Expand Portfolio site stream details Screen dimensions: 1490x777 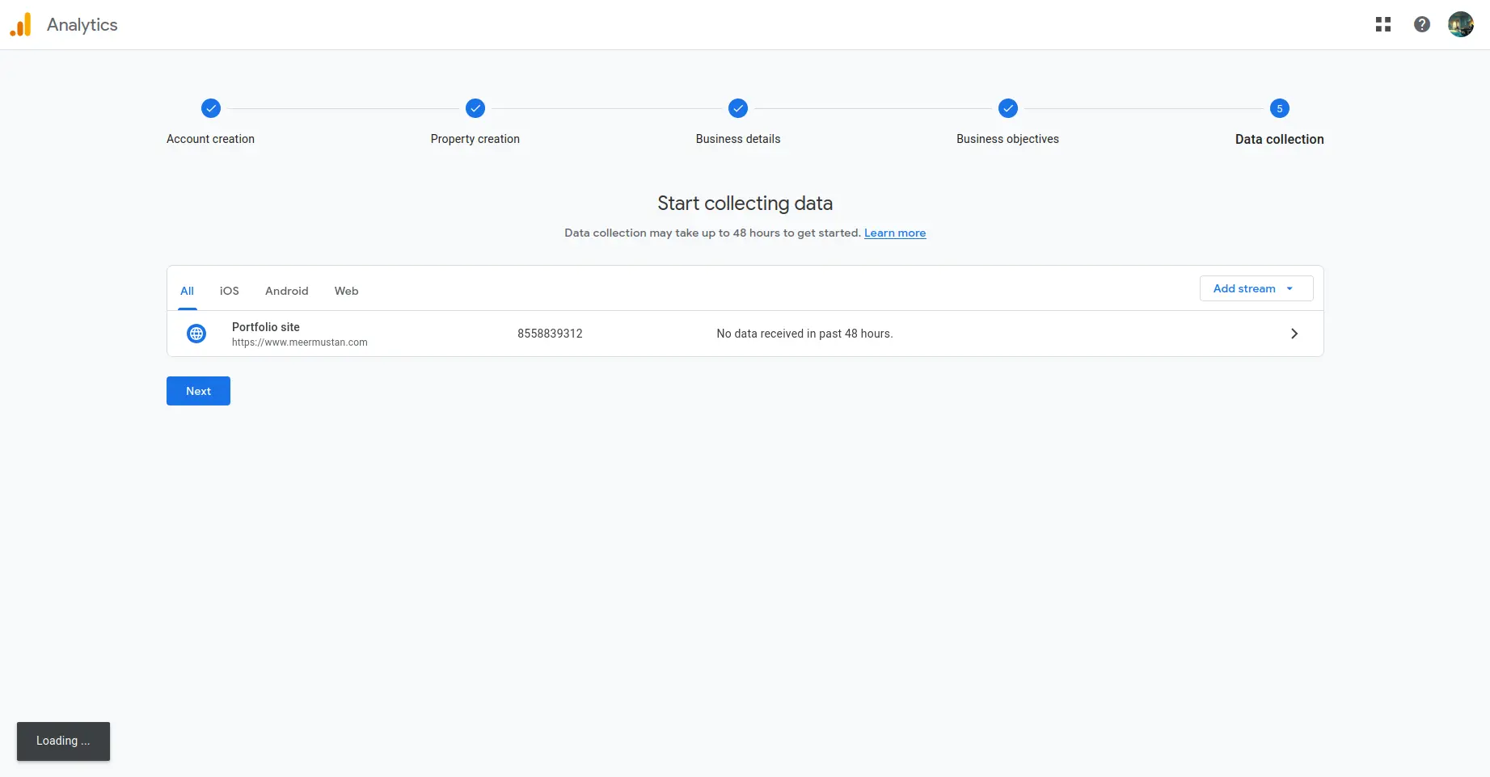click(1294, 333)
